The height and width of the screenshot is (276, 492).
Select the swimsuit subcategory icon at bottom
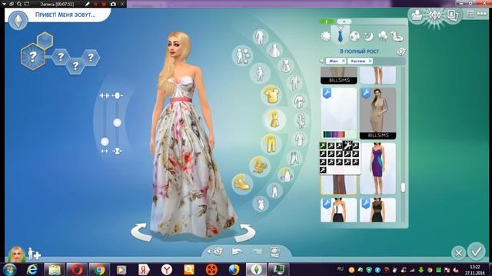pos(260,204)
